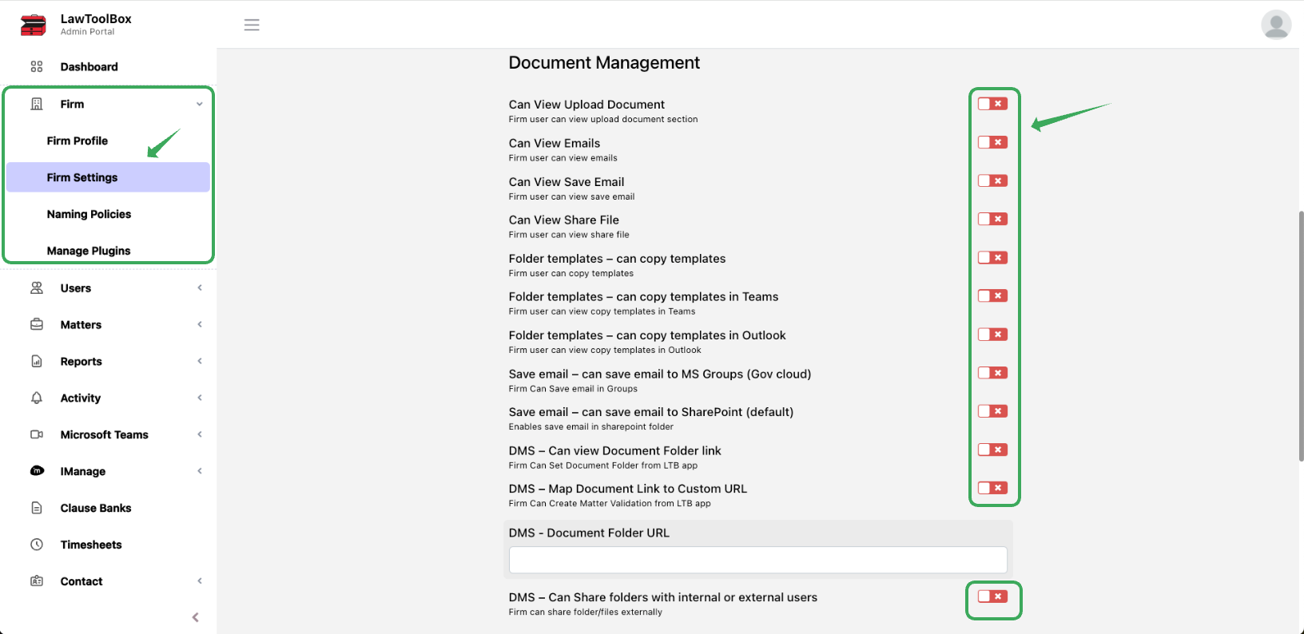Click 'Firm user can view upload document section' text
This screenshot has width=1304, height=634.
tap(603, 120)
